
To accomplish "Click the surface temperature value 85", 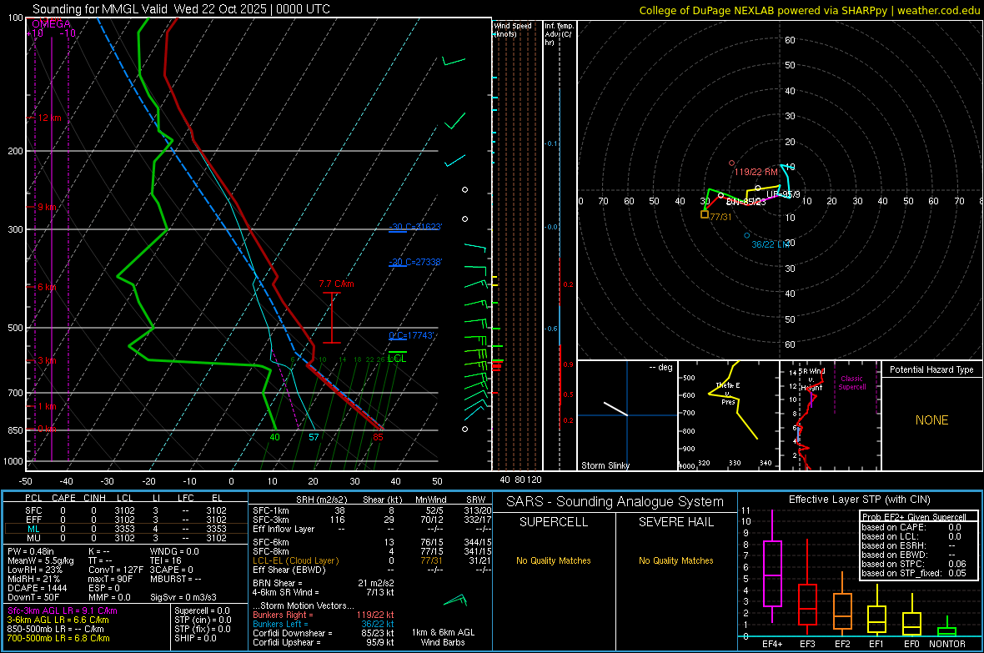I will pos(378,437).
